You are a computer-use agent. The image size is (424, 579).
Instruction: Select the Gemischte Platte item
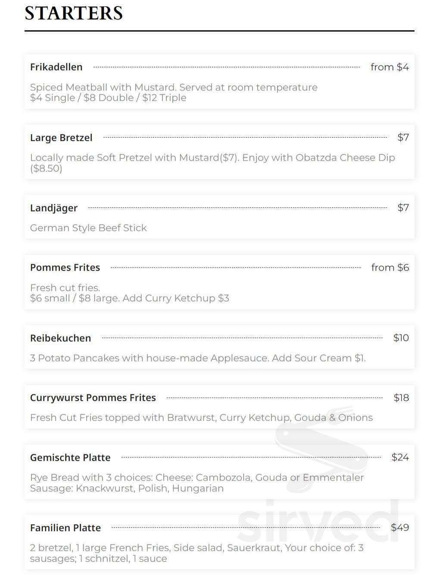[219, 472]
